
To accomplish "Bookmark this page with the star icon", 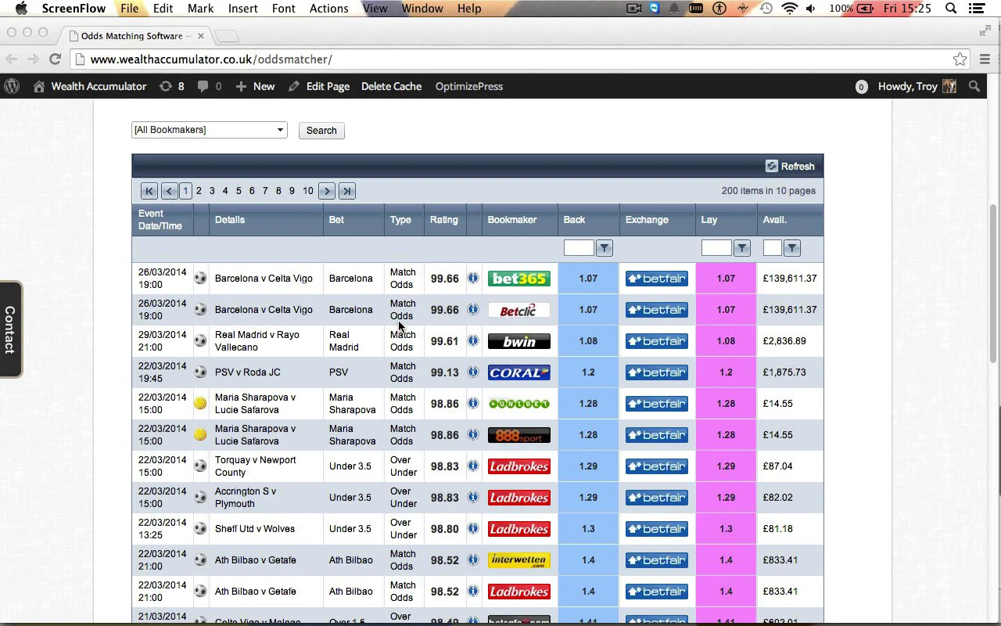I will pyautogui.click(x=960, y=59).
